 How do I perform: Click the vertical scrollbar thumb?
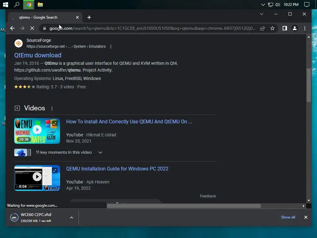coord(309,85)
